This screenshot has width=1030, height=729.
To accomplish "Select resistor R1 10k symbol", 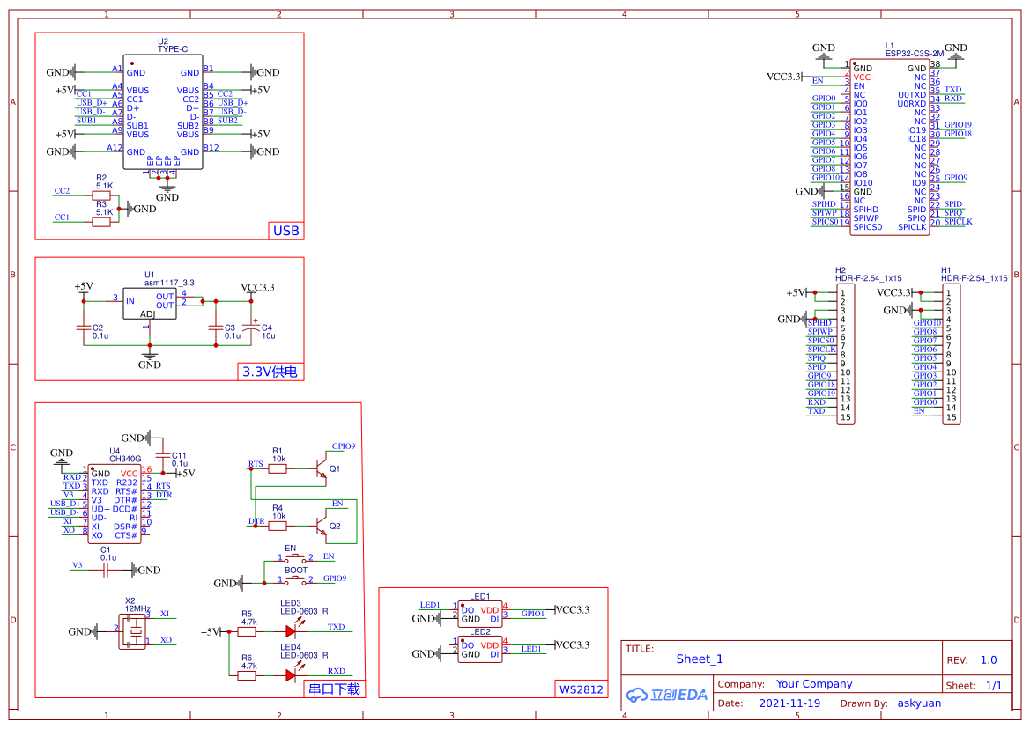I will (x=278, y=468).
